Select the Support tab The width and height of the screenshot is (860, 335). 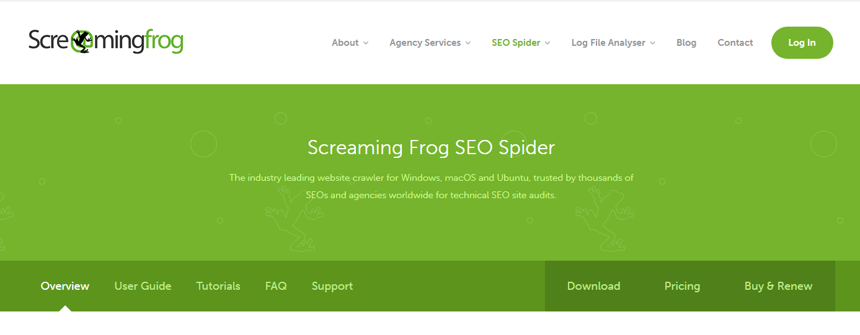coord(332,286)
